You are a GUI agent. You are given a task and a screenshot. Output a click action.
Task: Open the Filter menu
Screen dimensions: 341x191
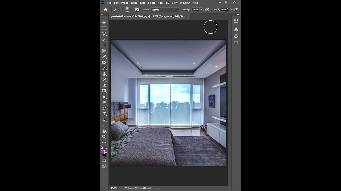pyautogui.click(x=160, y=3)
